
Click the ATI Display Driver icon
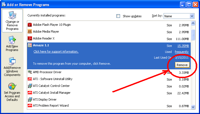30,99
